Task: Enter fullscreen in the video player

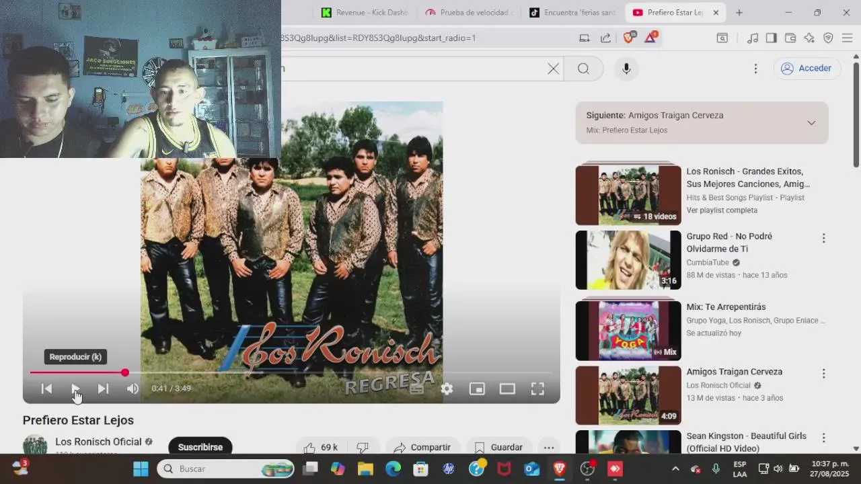Action: click(x=537, y=389)
